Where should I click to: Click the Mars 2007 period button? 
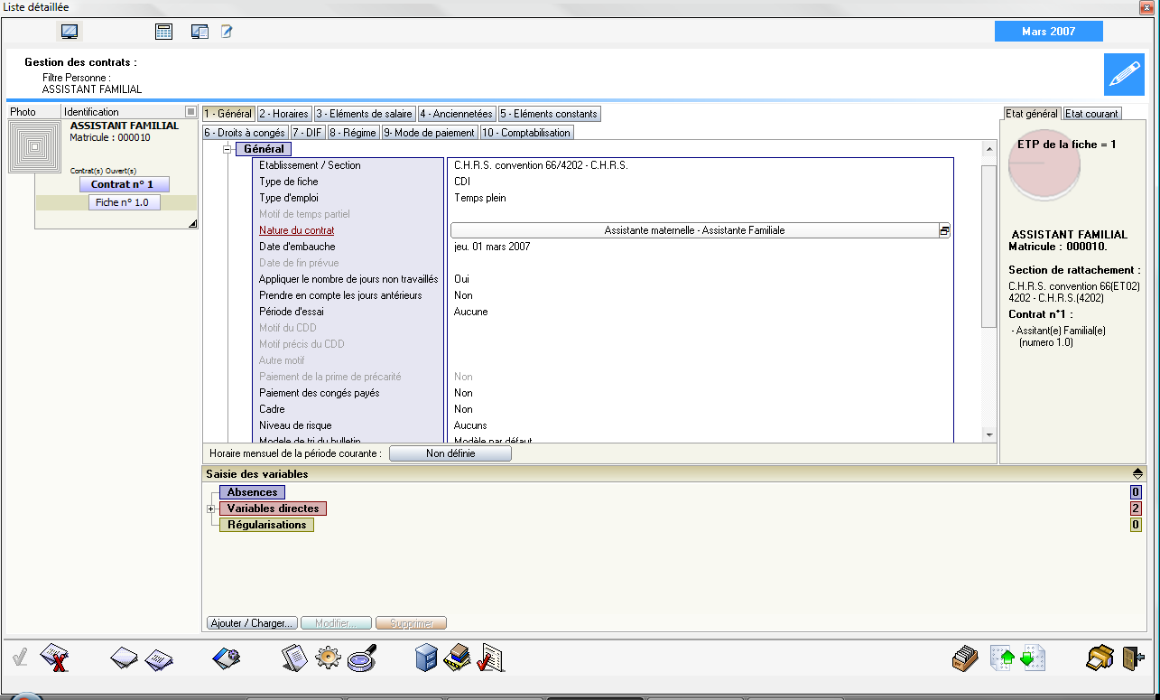1049,32
